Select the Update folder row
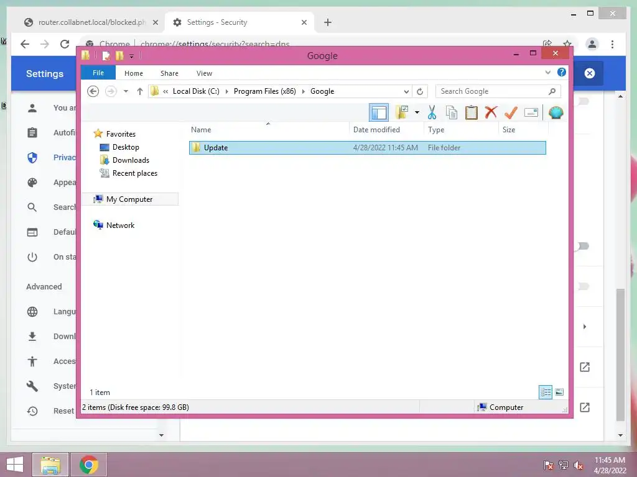The image size is (637, 477). 367,148
